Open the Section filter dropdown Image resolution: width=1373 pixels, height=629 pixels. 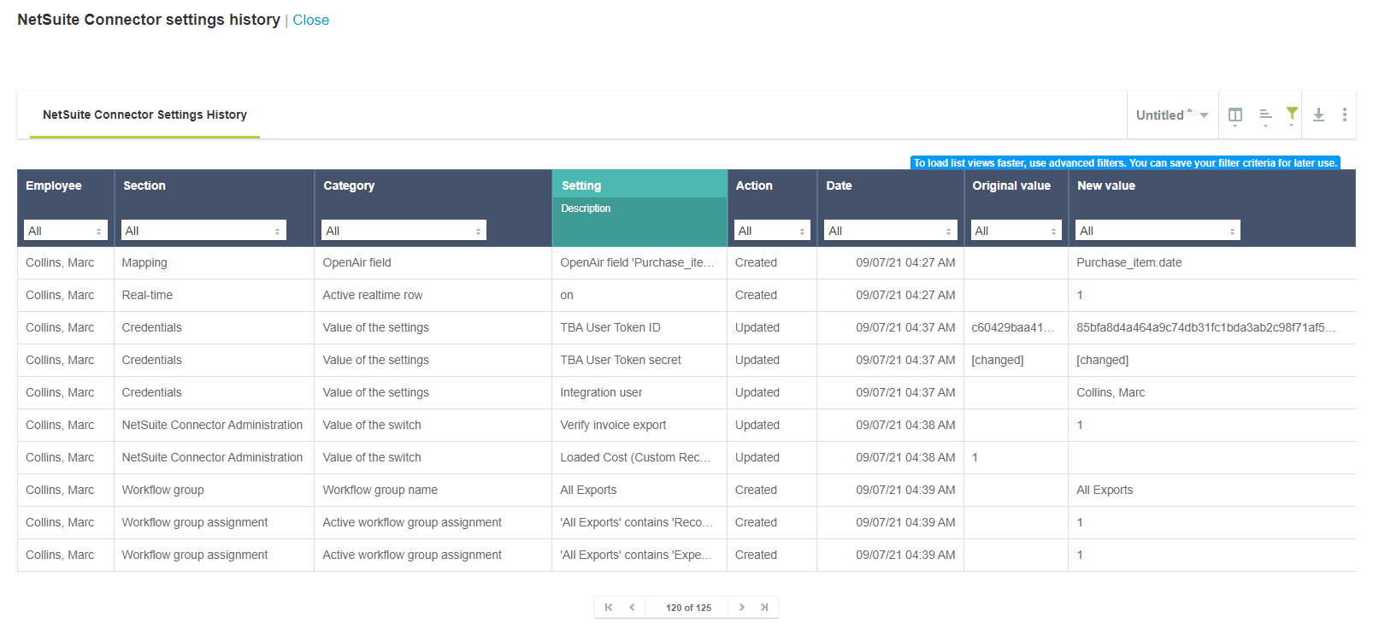(203, 231)
